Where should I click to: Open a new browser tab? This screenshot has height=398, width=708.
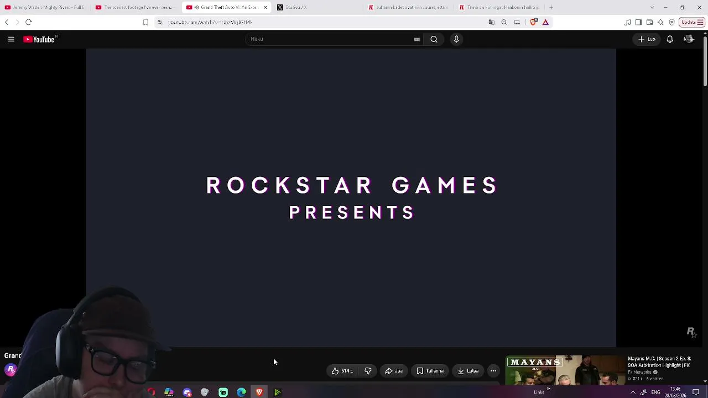pyautogui.click(x=551, y=8)
